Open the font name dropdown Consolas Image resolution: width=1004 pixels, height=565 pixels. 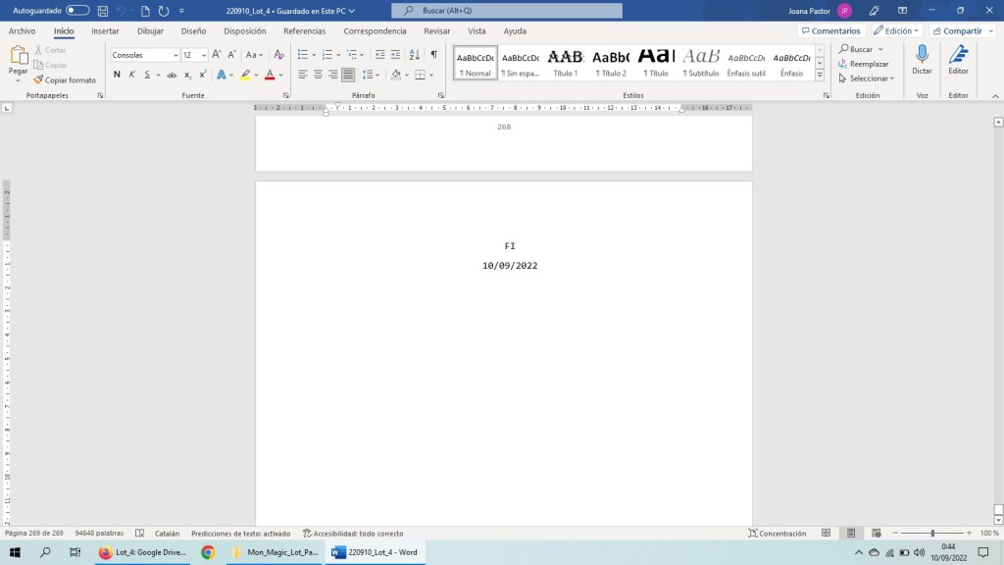tap(176, 55)
